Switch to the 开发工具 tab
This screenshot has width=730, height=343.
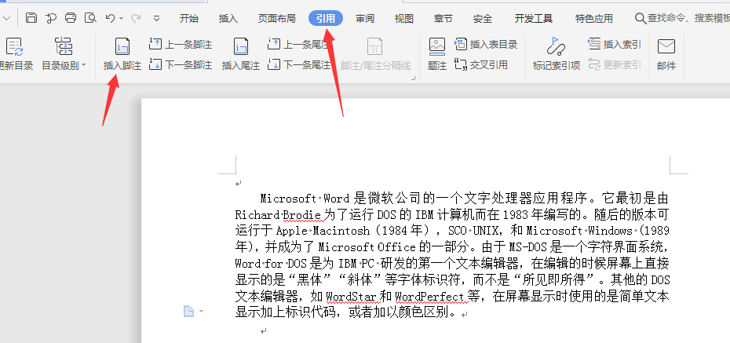pos(534,19)
